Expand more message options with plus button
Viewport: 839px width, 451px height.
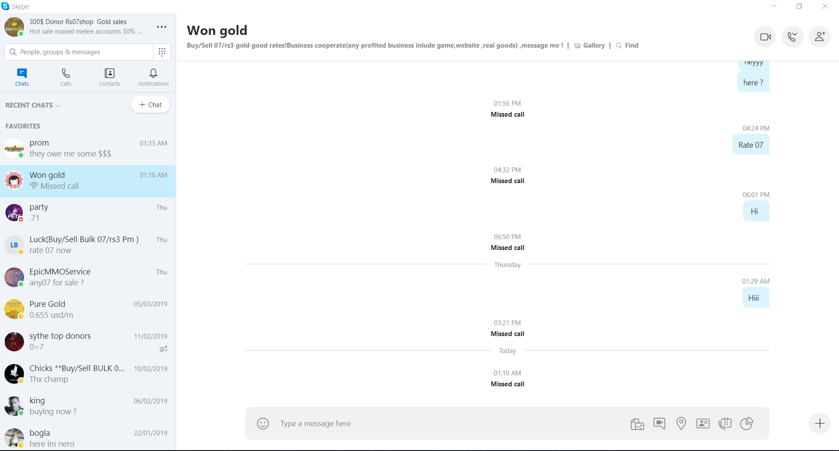click(x=820, y=423)
